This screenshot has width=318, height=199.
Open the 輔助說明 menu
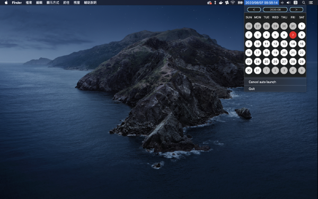(90, 3)
